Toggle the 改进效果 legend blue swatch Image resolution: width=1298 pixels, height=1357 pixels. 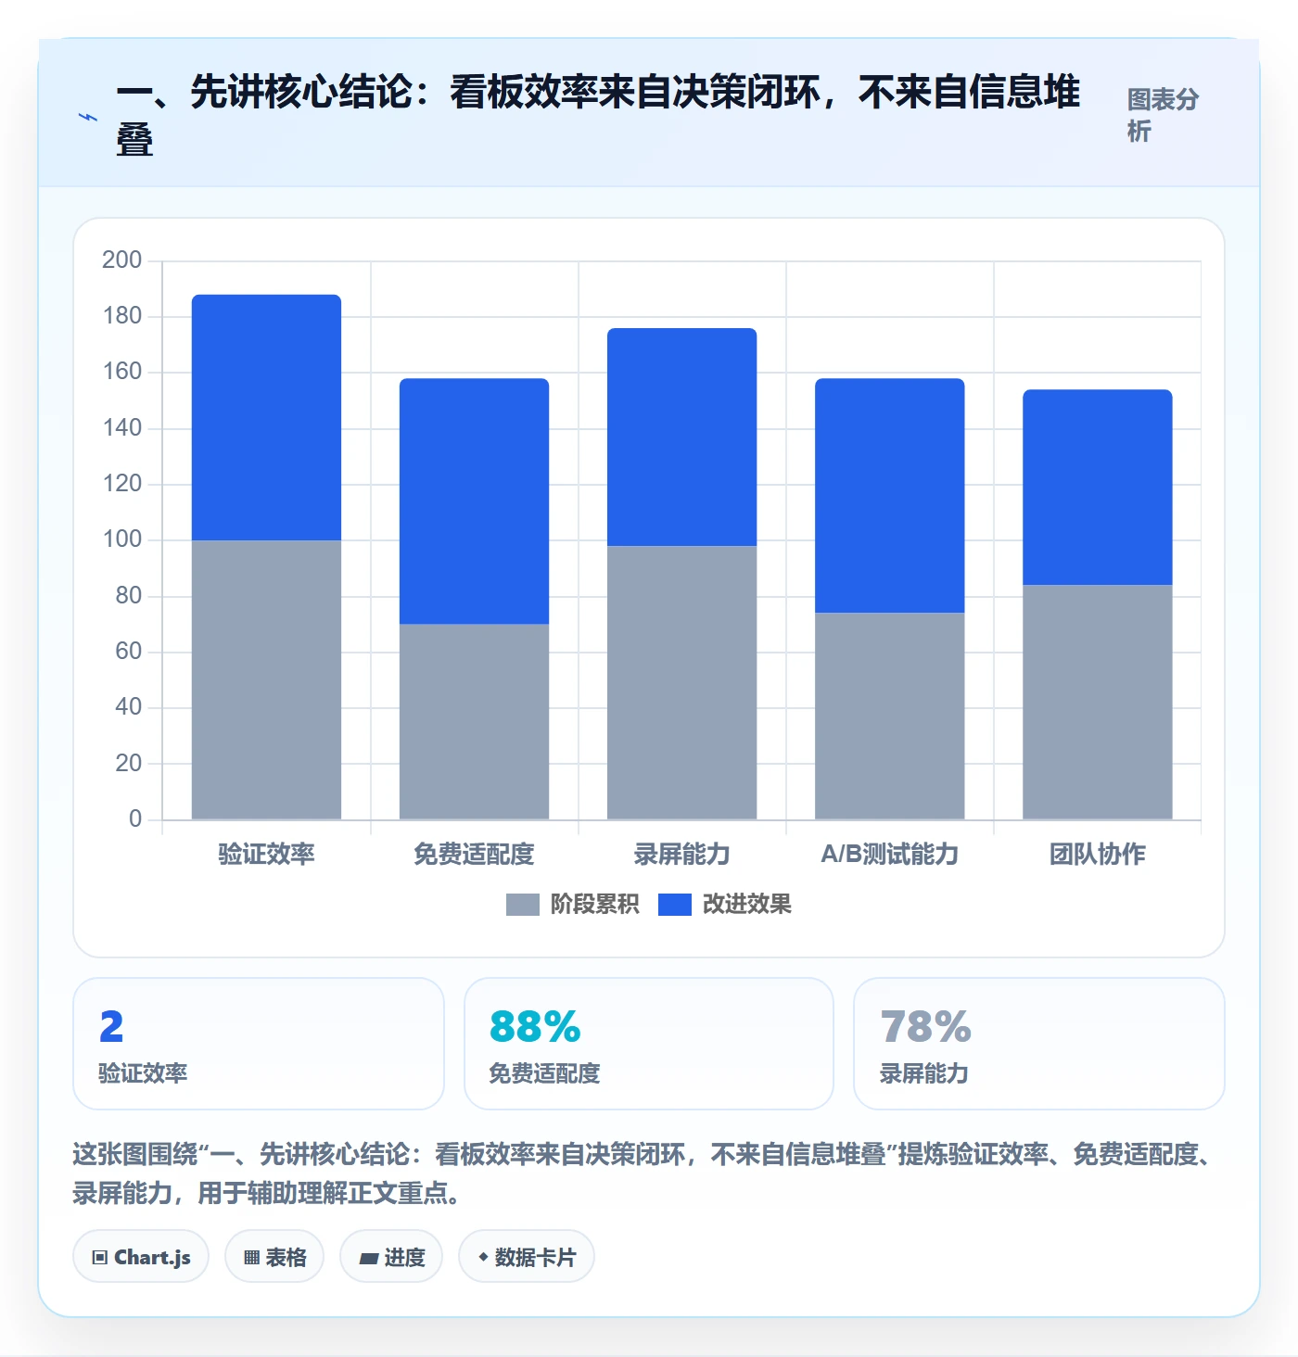pos(674,905)
